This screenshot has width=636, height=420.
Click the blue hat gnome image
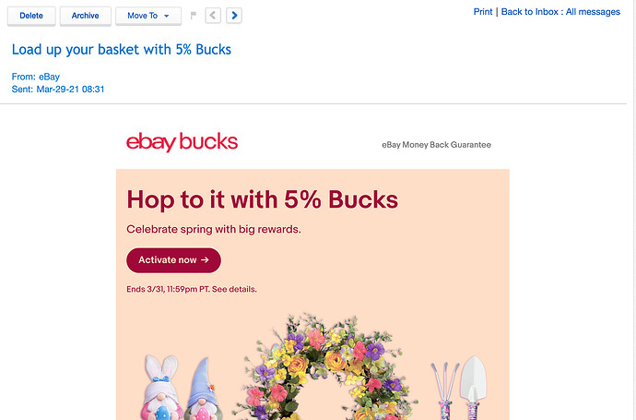[204, 389]
